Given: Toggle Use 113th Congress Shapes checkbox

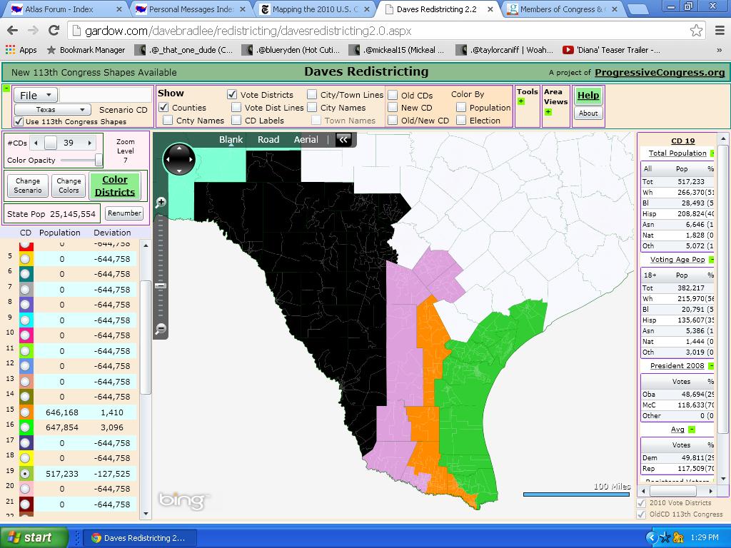Looking at the screenshot, I should click(19, 121).
